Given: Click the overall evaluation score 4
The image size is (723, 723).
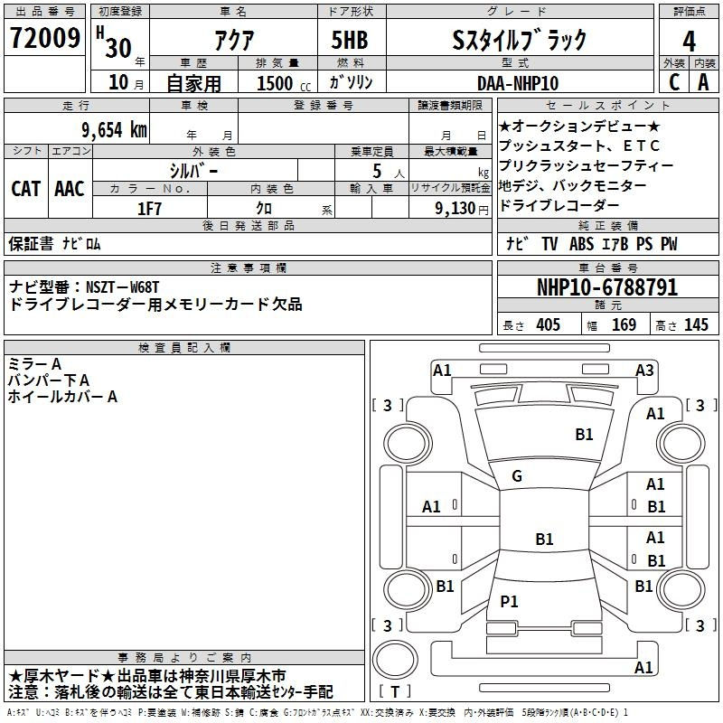Looking at the screenshot, I should coord(690,41).
